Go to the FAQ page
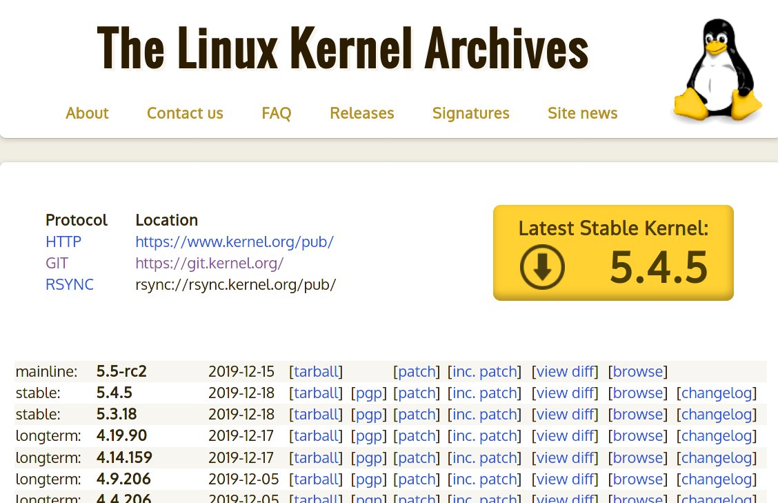This screenshot has width=778, height=503. 277,113
